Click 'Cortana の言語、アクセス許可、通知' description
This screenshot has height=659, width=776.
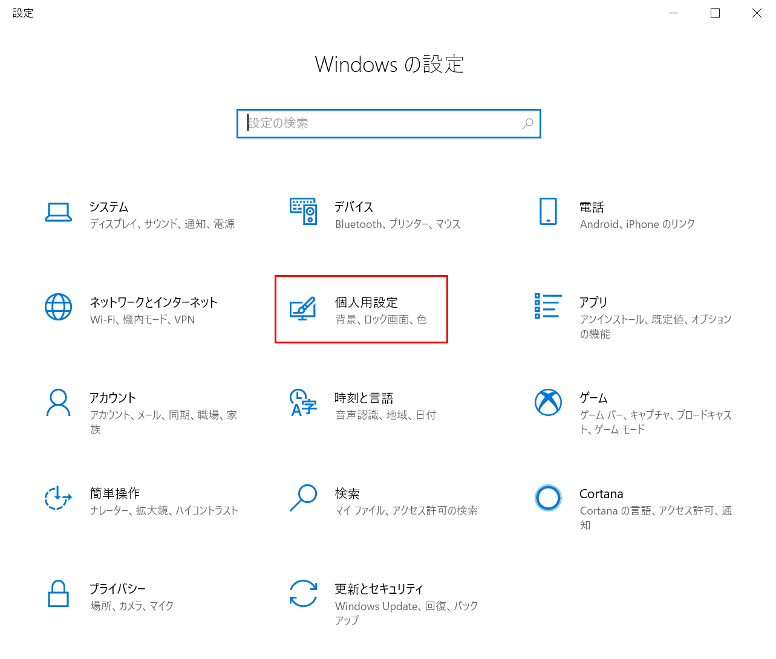pyautogui.click(x=656, y=517)
